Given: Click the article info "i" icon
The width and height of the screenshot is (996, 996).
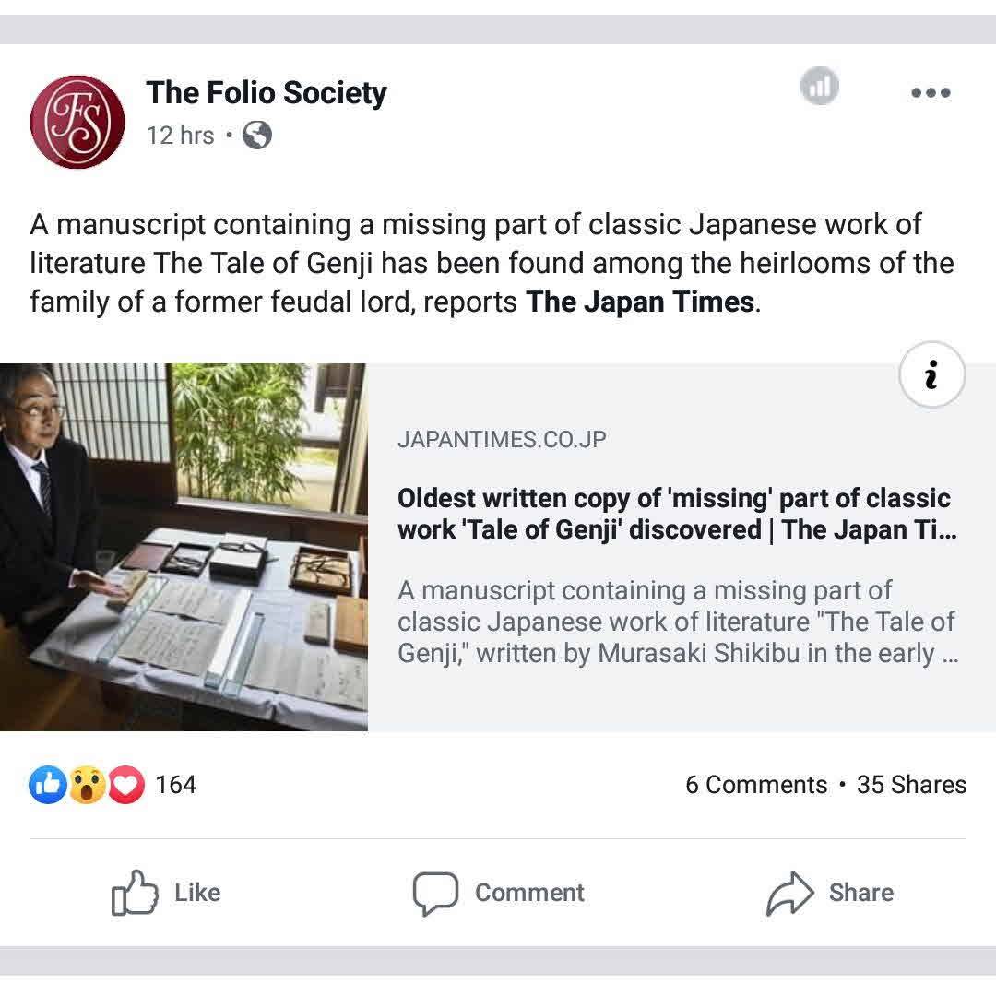Looking at the screenshot, I should pyautogui.click(x=931, y=375).
